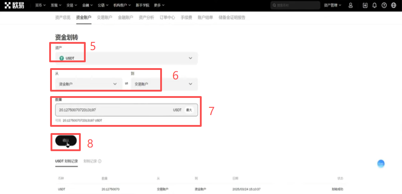Click the info icon beside 划转记录
The width and height of the screenshot is (402, 194).
(100, 161)
